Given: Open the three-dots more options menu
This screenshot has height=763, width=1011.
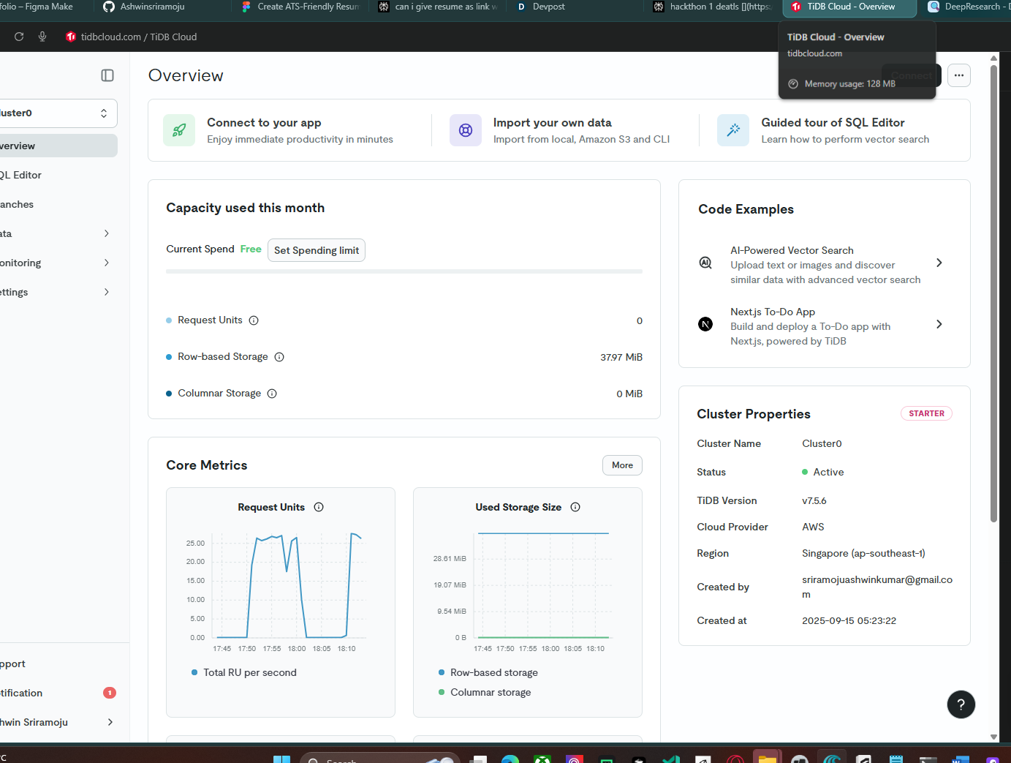Looking at the screenshot, I should [x=959, y=75].
